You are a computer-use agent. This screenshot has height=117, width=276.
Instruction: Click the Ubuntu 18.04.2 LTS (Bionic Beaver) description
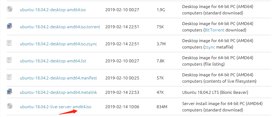pyautogui.click(x=215, y=92)
